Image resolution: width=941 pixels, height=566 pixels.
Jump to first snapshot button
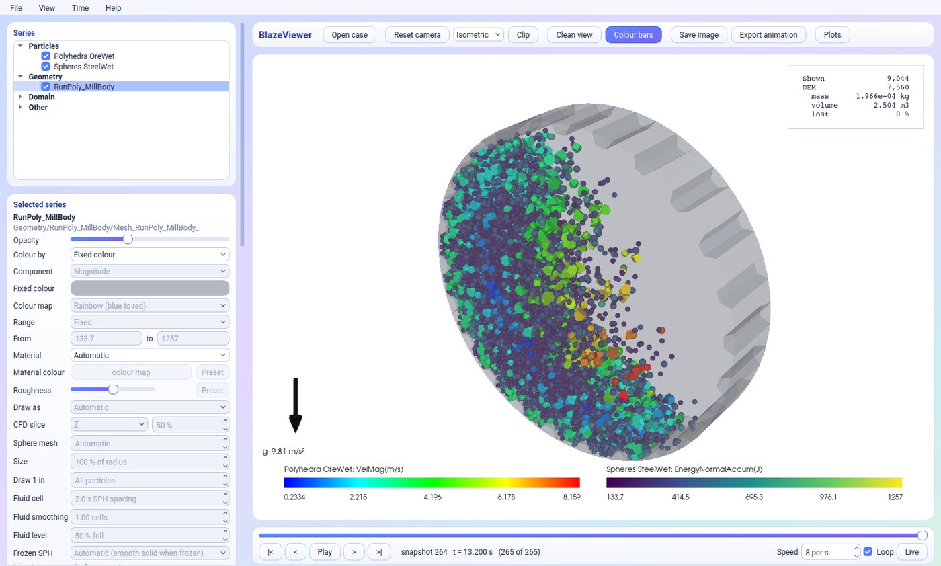tap(270, 552)
